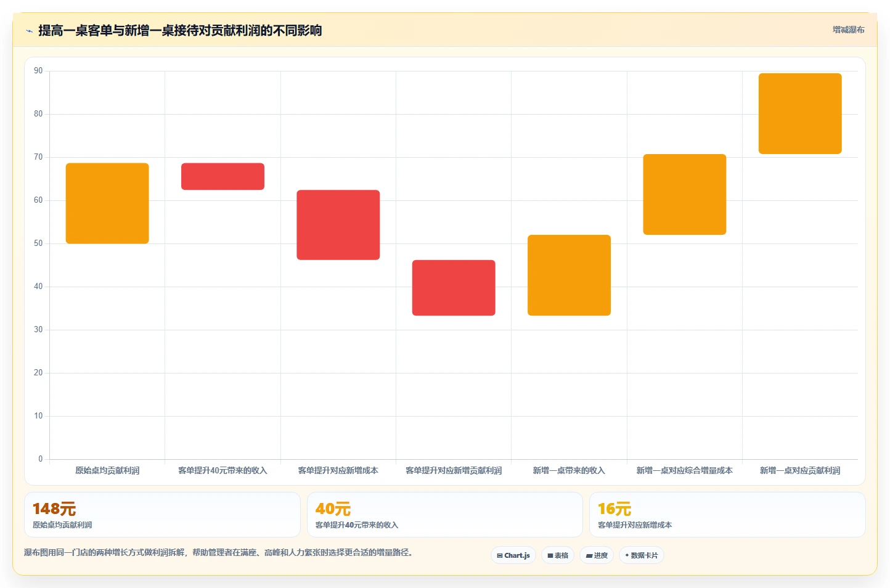Click the 客单提升对应新增成本 red bar
This screenshot has width=890, height=588.
point(338,225)
